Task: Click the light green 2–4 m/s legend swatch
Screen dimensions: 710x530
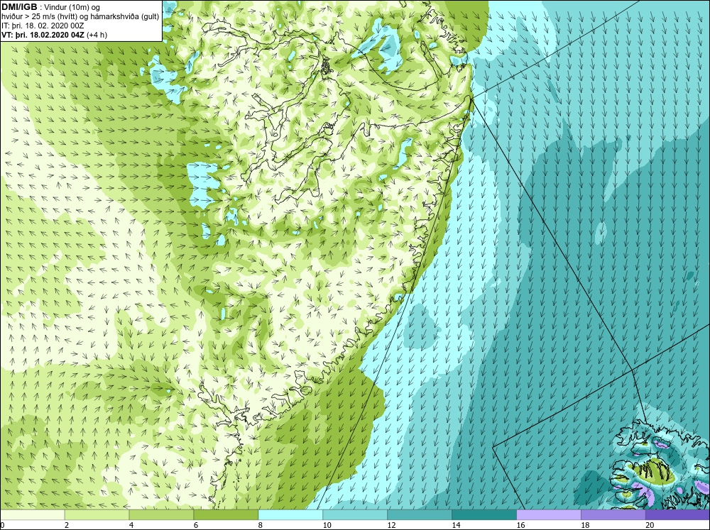Action: pyautogui.click(x=97, y=515)
